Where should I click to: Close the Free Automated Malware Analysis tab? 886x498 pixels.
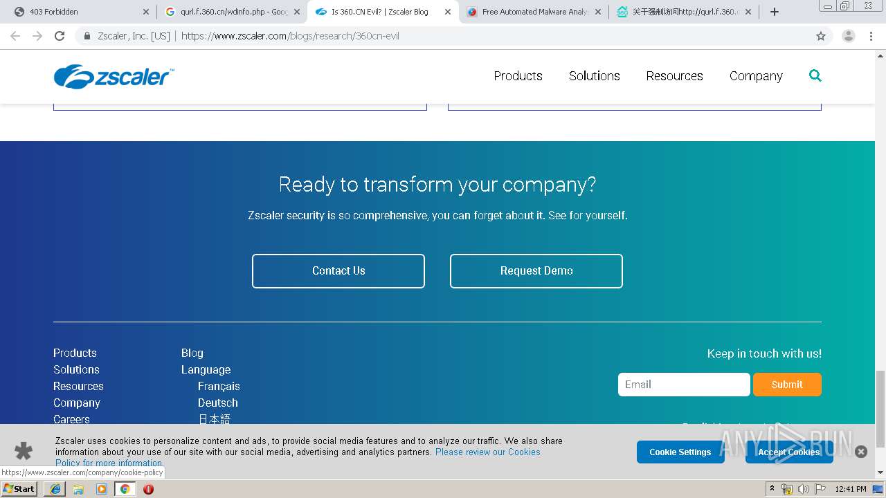(599, 12)
